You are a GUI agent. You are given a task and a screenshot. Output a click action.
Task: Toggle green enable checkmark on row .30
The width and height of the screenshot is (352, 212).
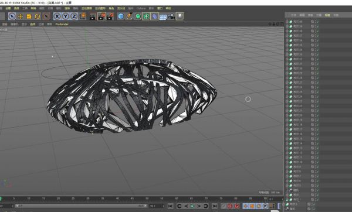pyautogui.click(x=317, y=69)
